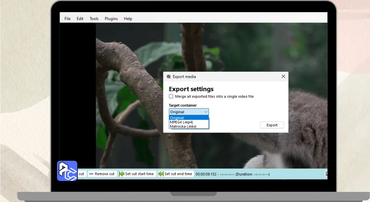This screenshot has height=202, width=370.
Task: Select Original in the container list
Action: click(189, 118)
